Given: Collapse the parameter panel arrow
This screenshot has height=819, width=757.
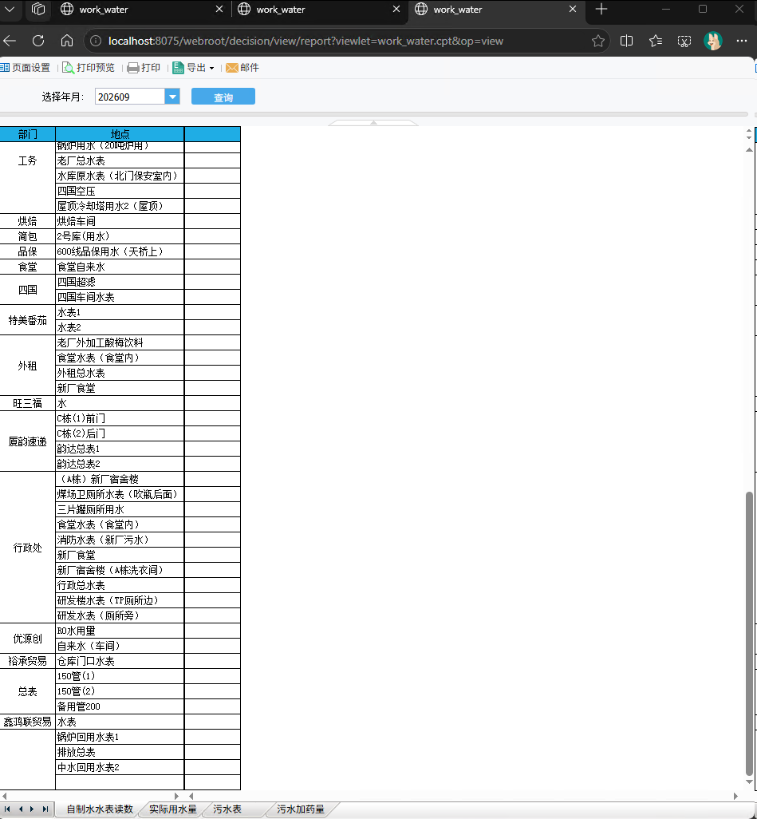Looking at the screenshot, I should coord(373,123).
